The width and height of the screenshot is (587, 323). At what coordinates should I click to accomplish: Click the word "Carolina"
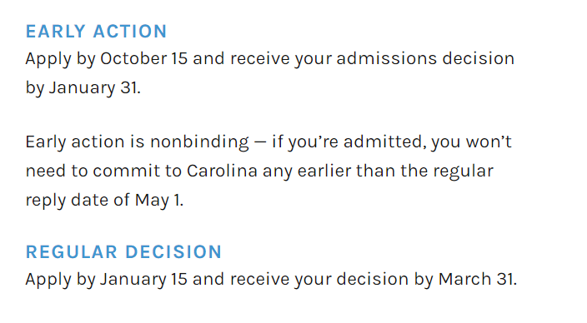(222, 171)
